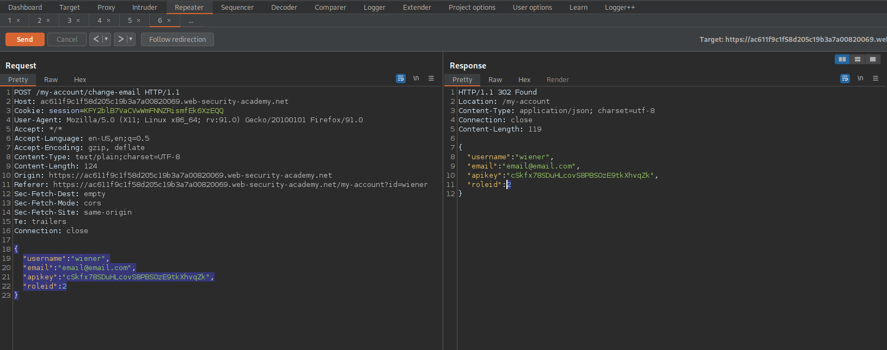
Task: Add new Repeater tab via ellipsis
Action: (191, 21)
